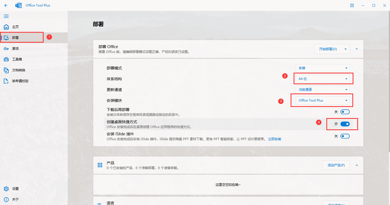
Task: Click the 更新通道 label
Action: 114,90
